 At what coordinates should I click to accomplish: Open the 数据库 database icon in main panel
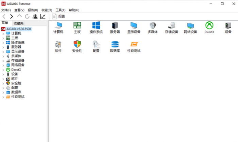[x=115, y=46]
